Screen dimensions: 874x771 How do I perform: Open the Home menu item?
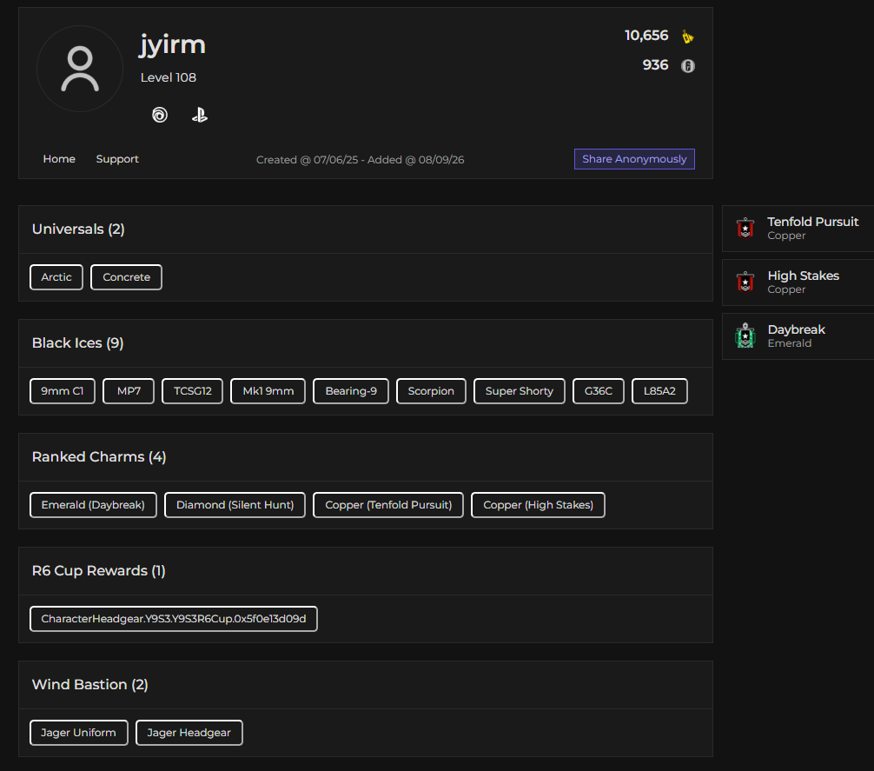click(x=59, y=159)
